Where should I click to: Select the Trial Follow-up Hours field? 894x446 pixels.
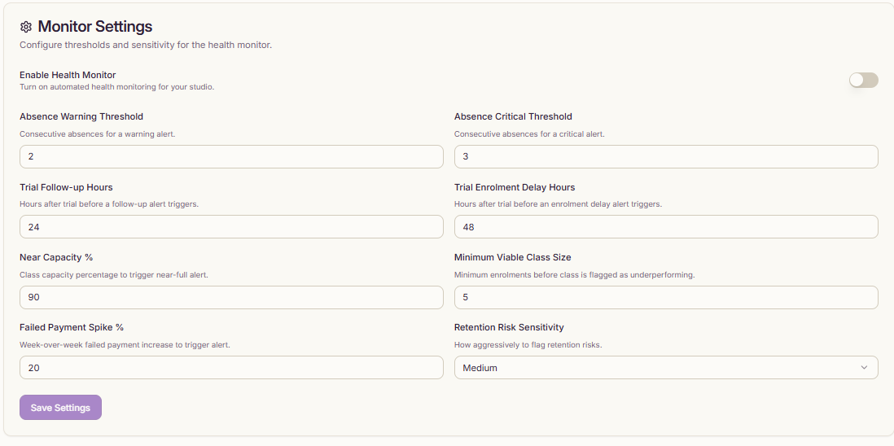[x=231, y=227]
